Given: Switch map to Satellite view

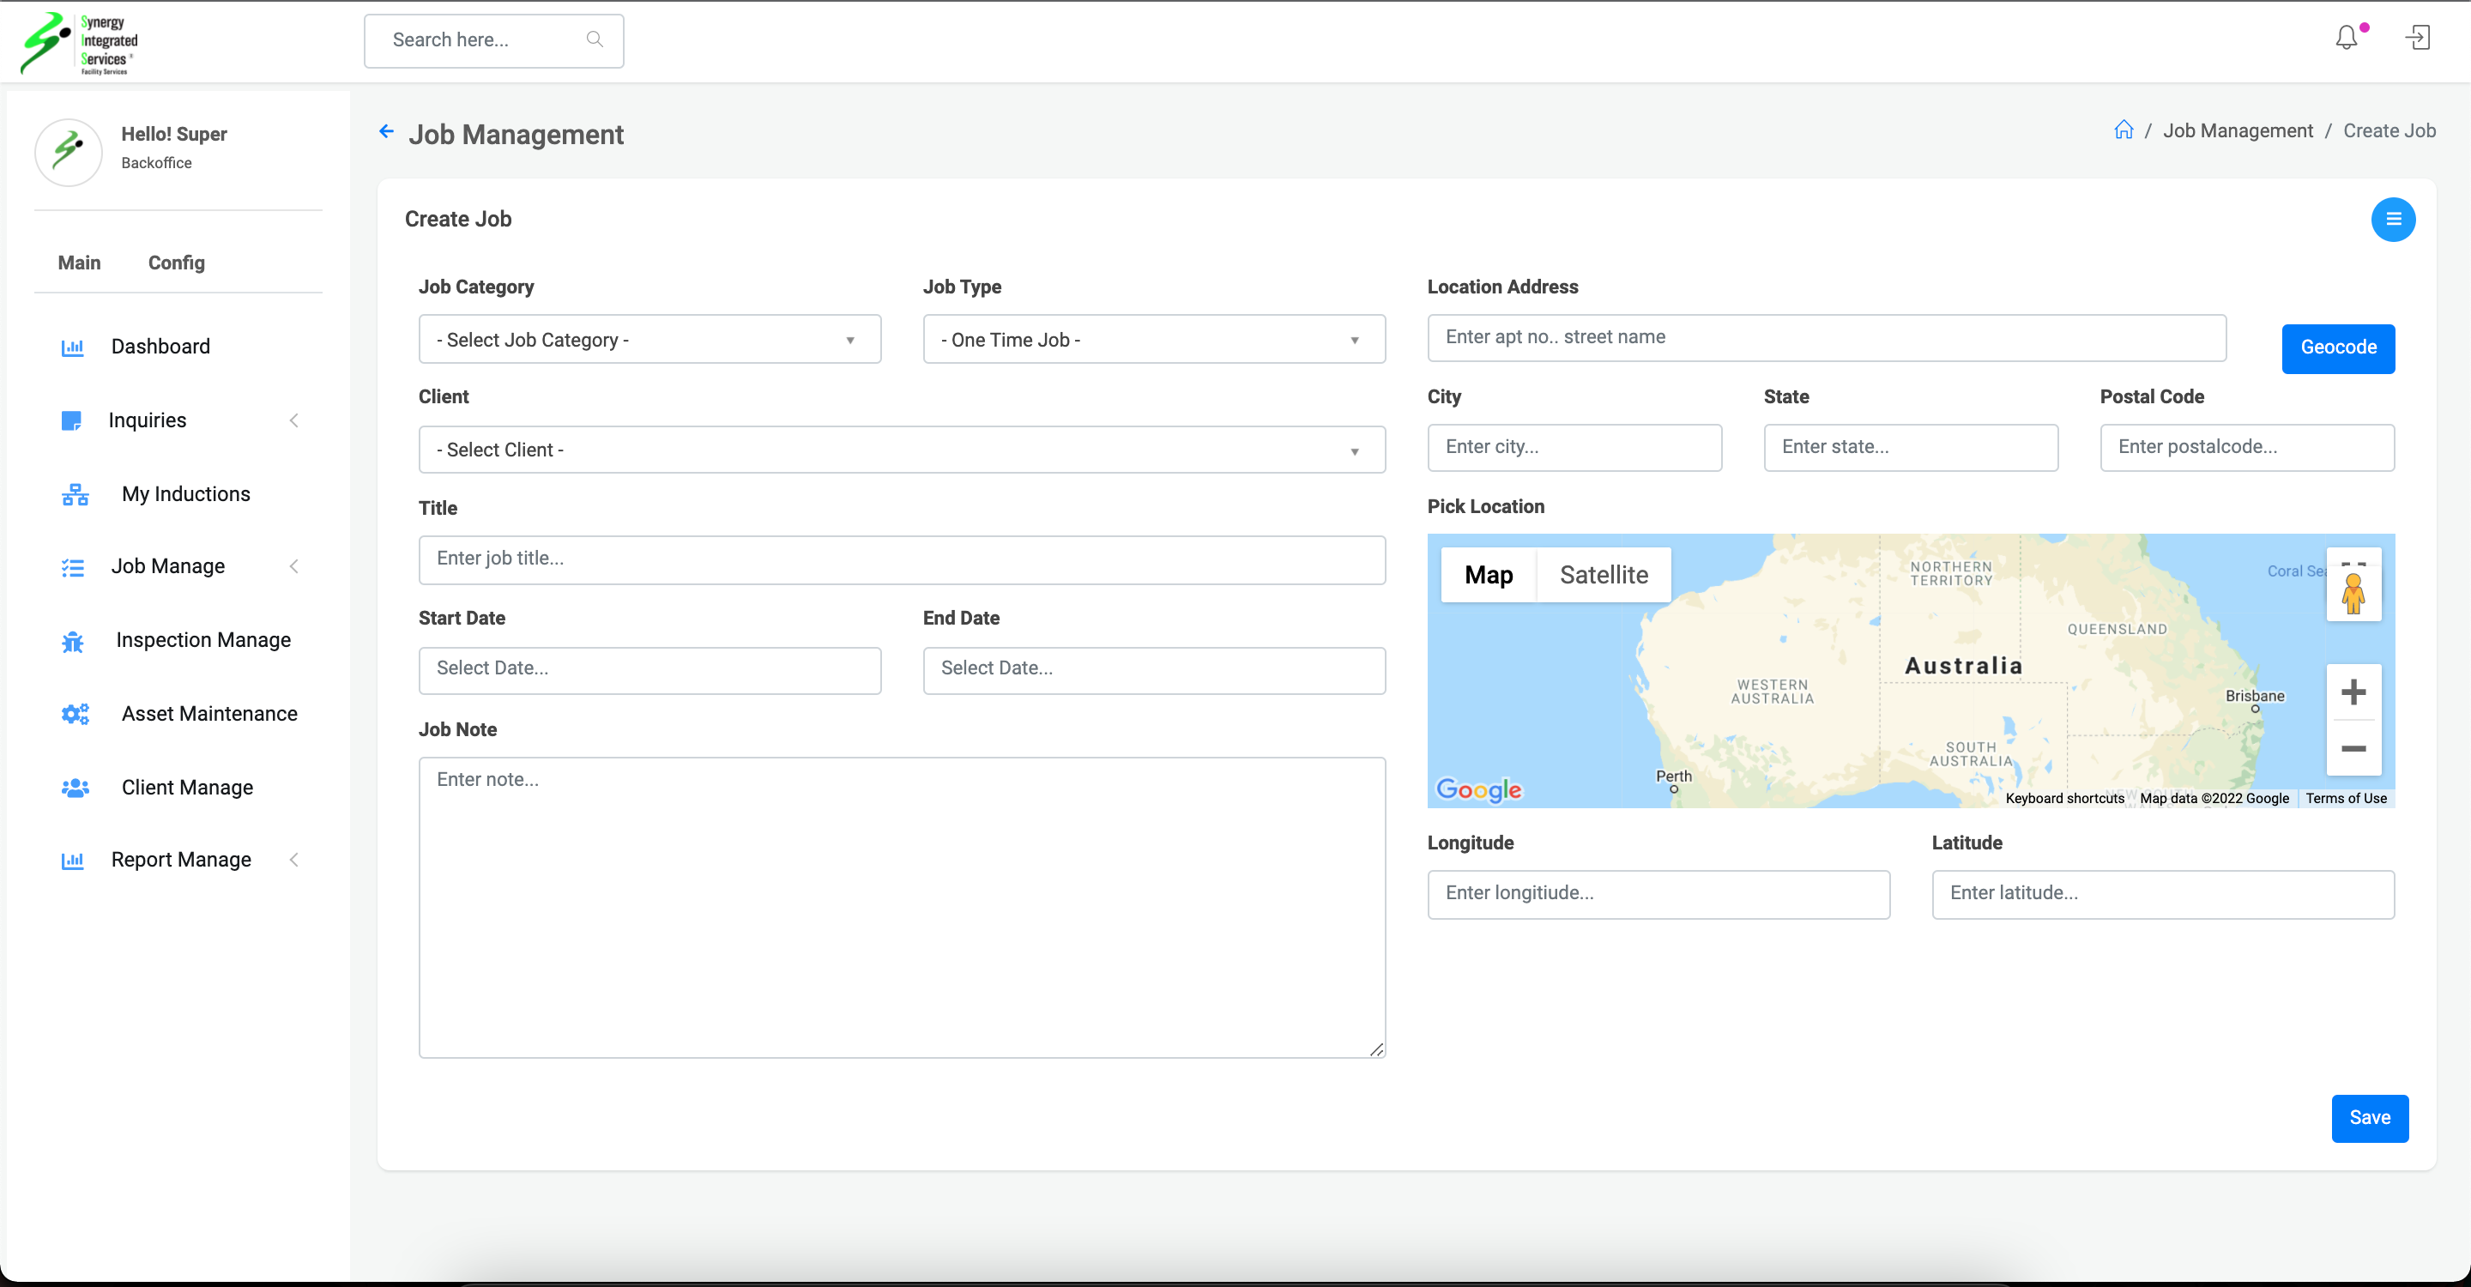Looking at the screenshot, I should point(1603,576).
